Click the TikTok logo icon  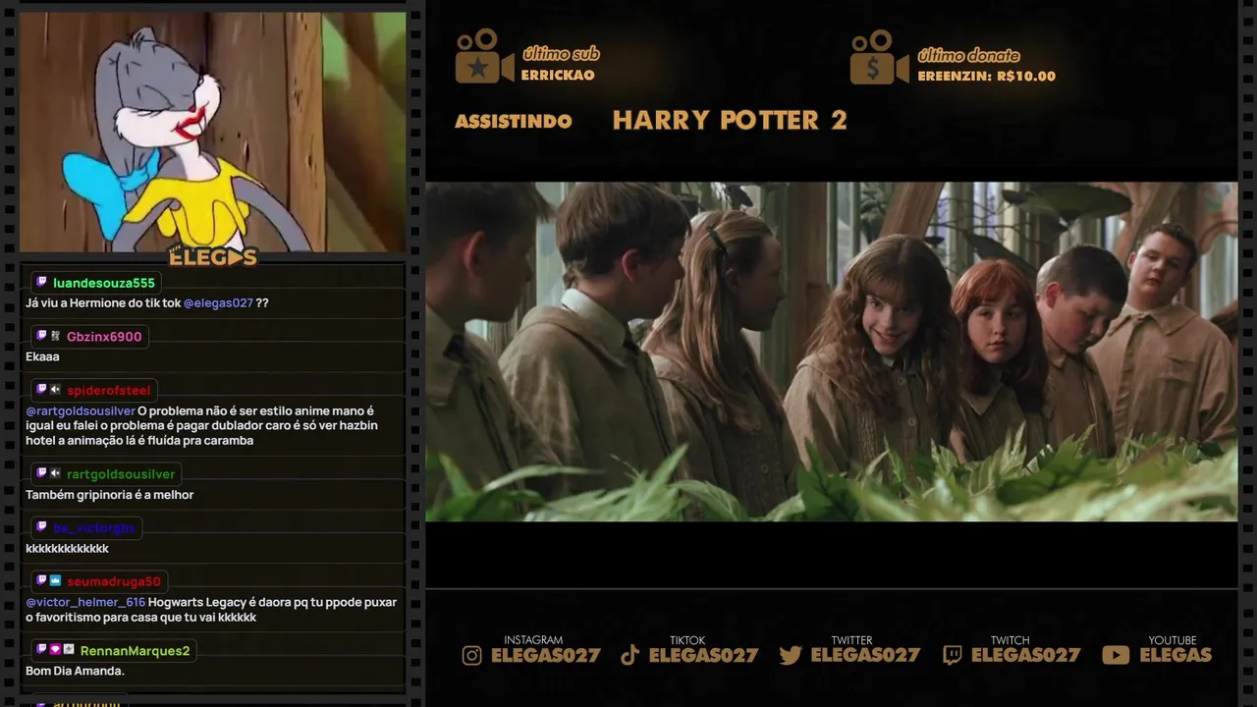(630, 655)
